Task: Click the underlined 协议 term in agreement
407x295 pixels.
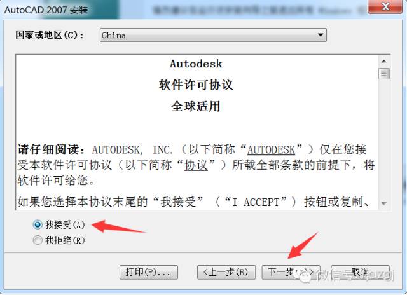Action: tap(196, 165)
